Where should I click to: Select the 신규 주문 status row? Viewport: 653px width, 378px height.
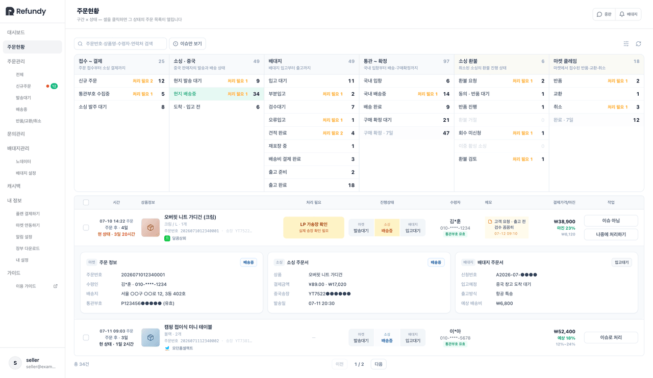coord(121,81)
